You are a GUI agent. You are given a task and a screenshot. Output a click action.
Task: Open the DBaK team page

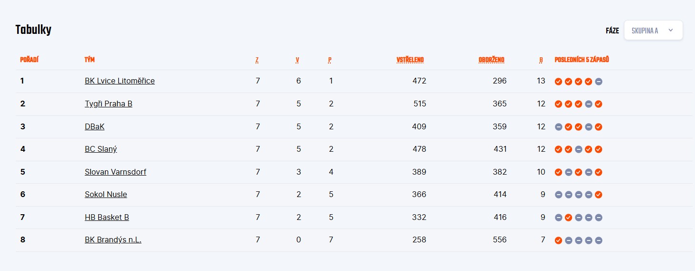[x=94, y=126]
